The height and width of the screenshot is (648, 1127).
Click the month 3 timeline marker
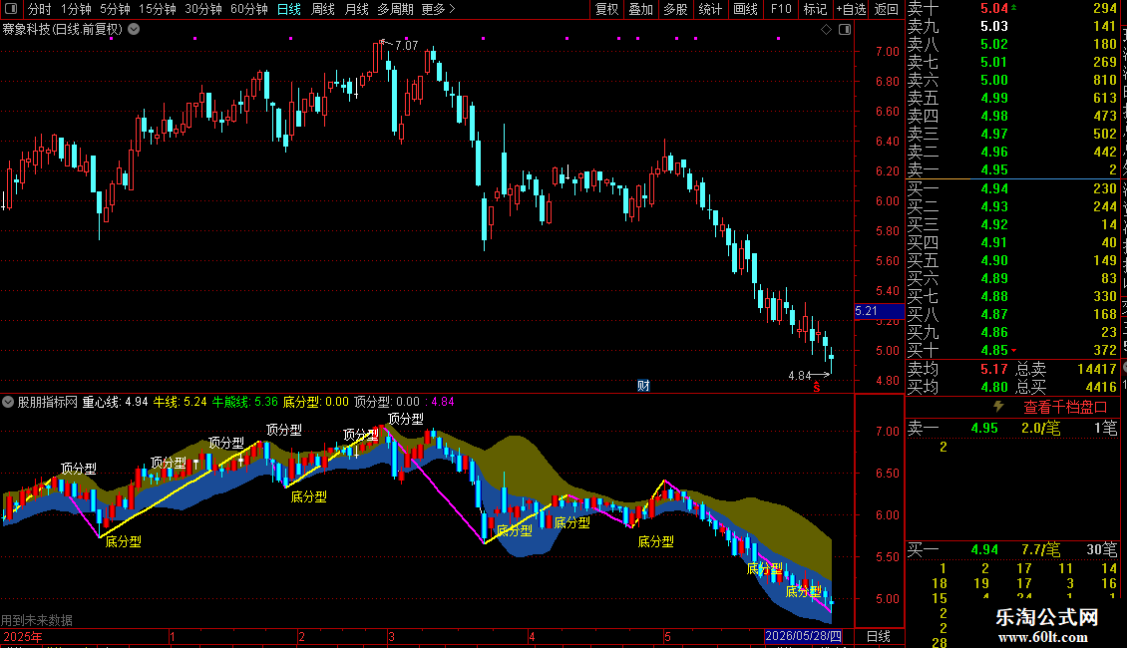click(x=391, y=636)
